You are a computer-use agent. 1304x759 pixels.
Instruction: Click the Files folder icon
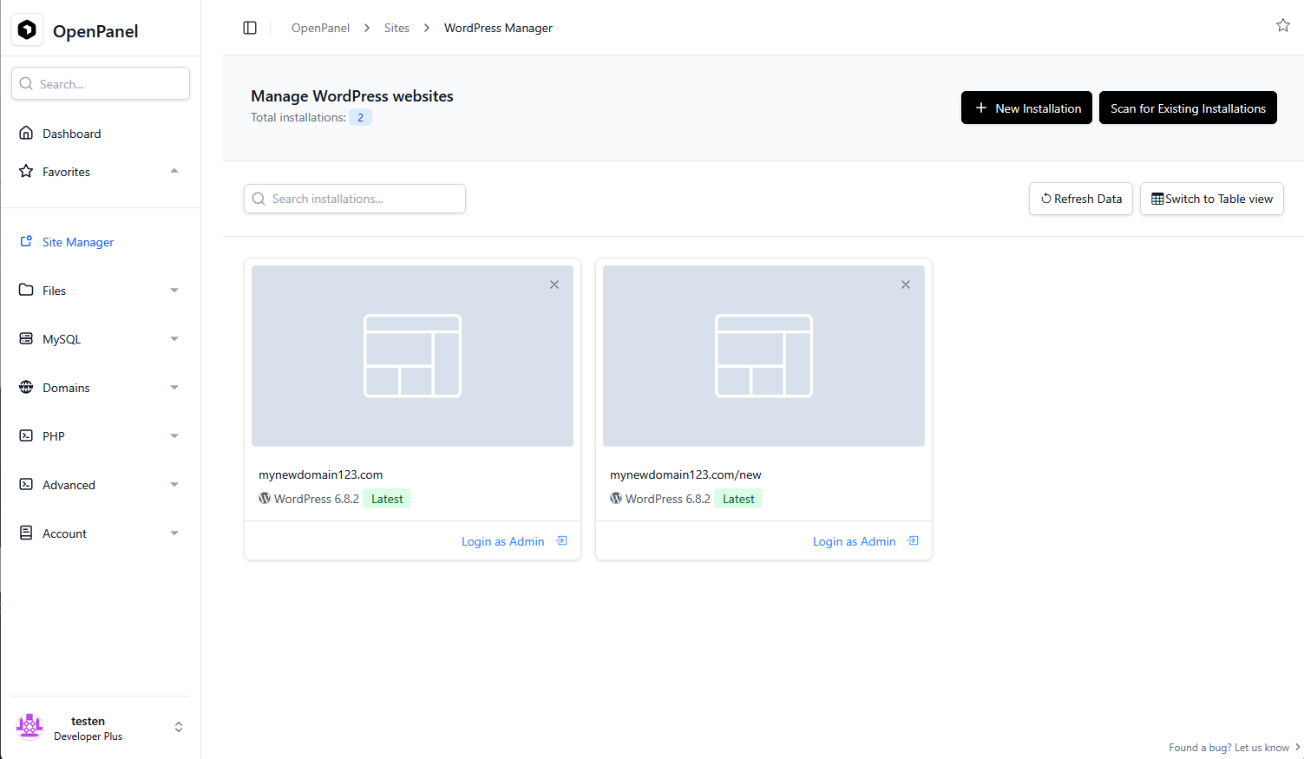26,290
